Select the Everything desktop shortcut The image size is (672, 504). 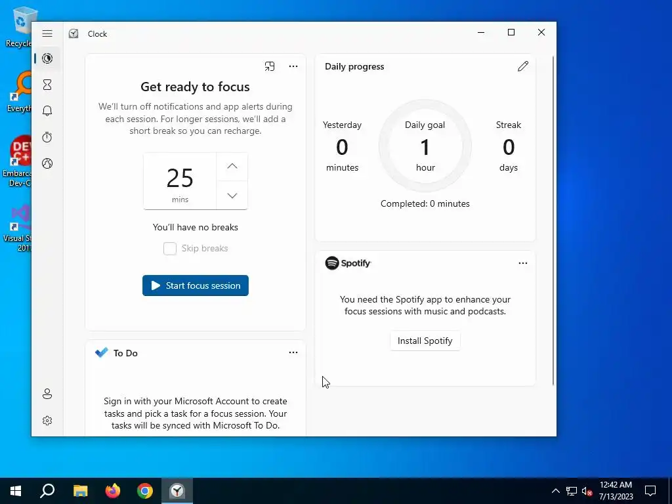[x=19, y=92]
